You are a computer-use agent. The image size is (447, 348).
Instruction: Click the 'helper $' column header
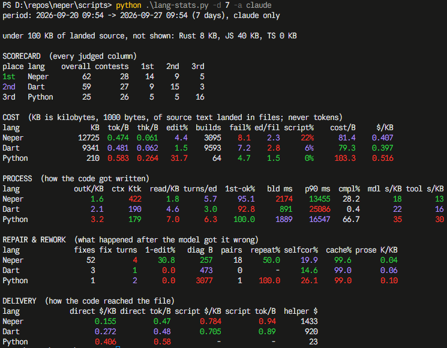(301, 311)
